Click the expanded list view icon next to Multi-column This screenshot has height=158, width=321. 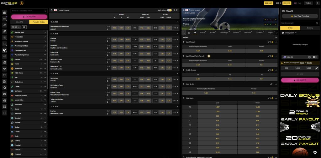[177, 10]
